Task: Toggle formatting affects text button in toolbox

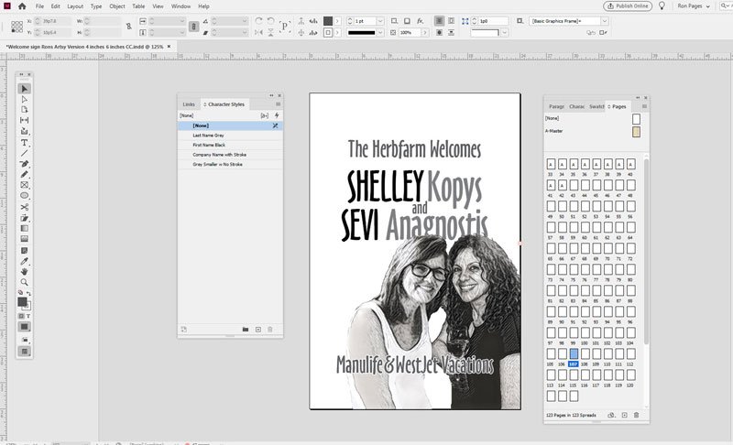Action: point(28,316)
